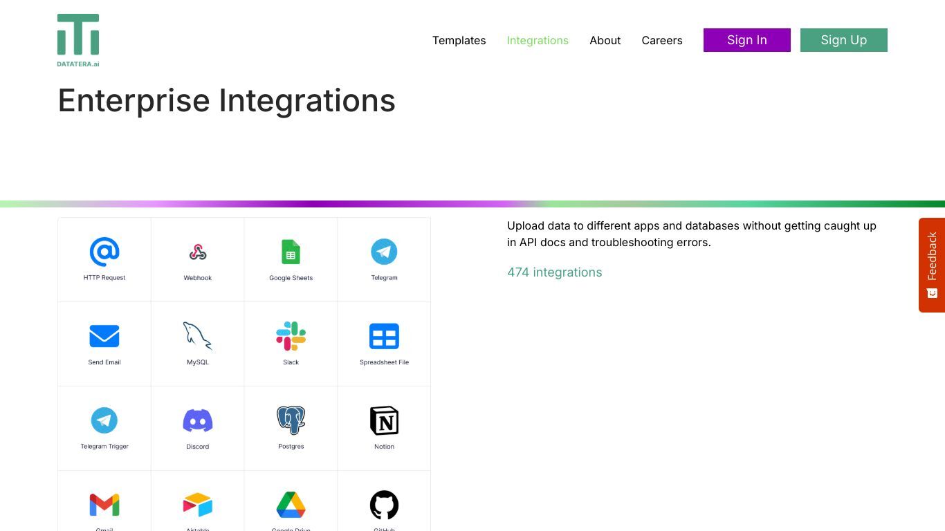Open the red Feedback side tab
The width and height of the screenshot is (945, 531).
[932, 265]
